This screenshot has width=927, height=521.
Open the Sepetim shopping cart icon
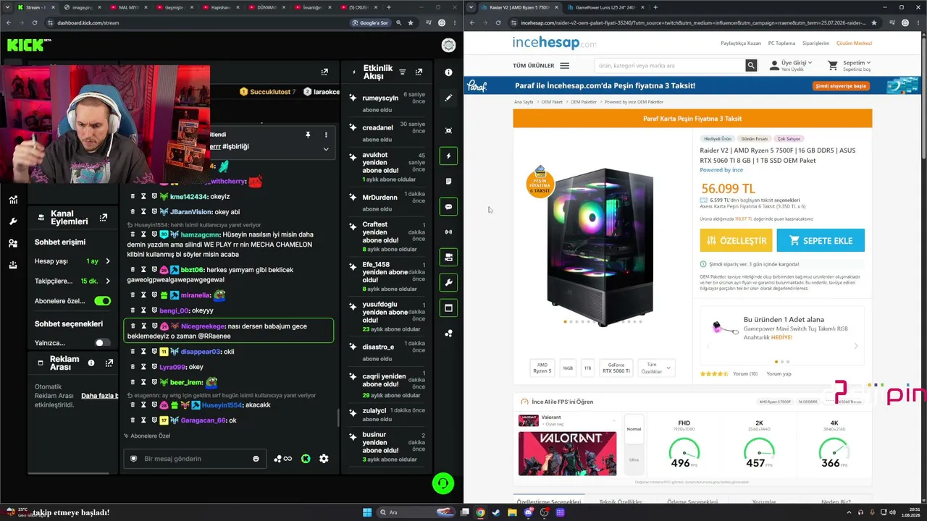(833, 65)
